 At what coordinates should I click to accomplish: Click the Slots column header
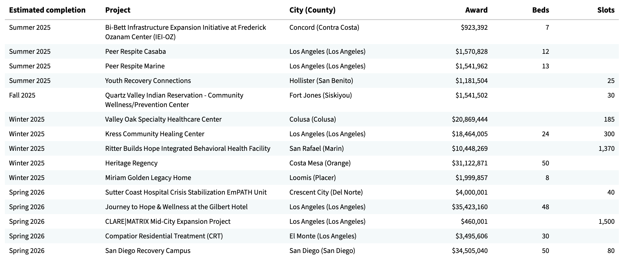[x=606, y=10]
